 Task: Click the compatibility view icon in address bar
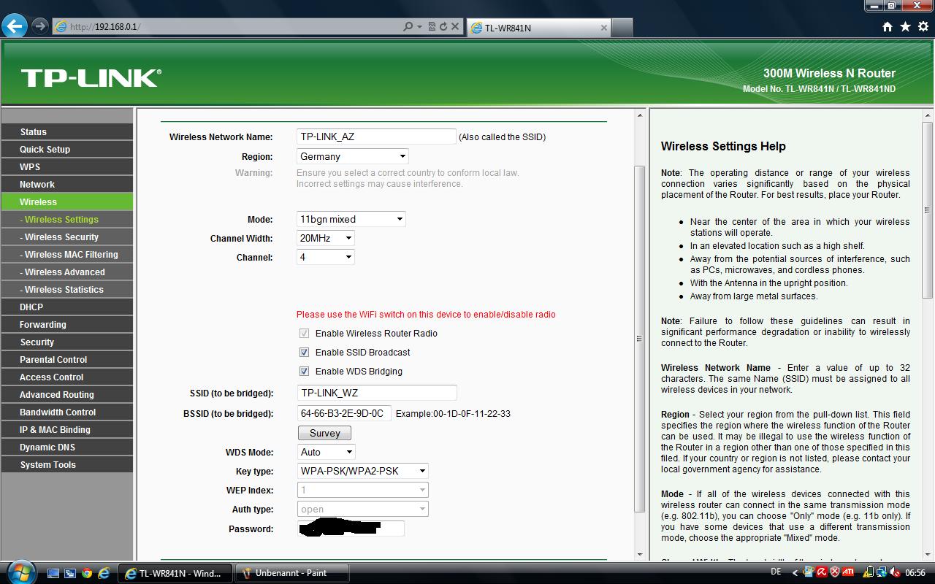point(432,27)
